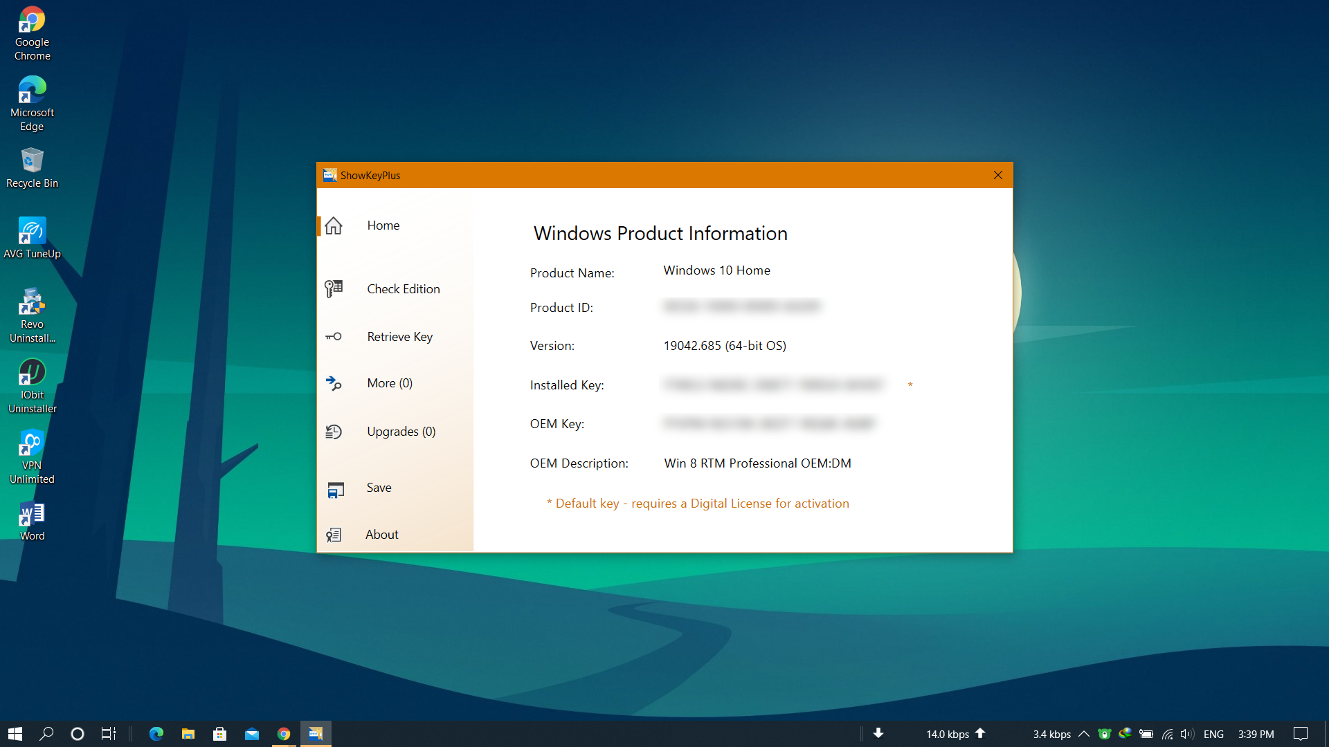
Task: Switch to Chrome on the taskbar
Action: tap(284, 734)
